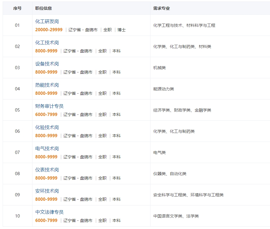Image resolution: width=270 pixels, height=229 pixels.
Task: Open the 化验技术岗 job posting
Action: [47, 127]
